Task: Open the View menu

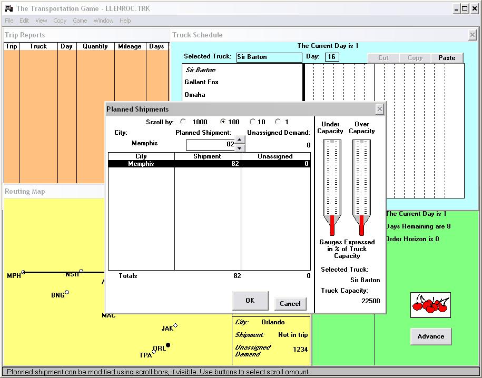Action: [x=41, y=21]
